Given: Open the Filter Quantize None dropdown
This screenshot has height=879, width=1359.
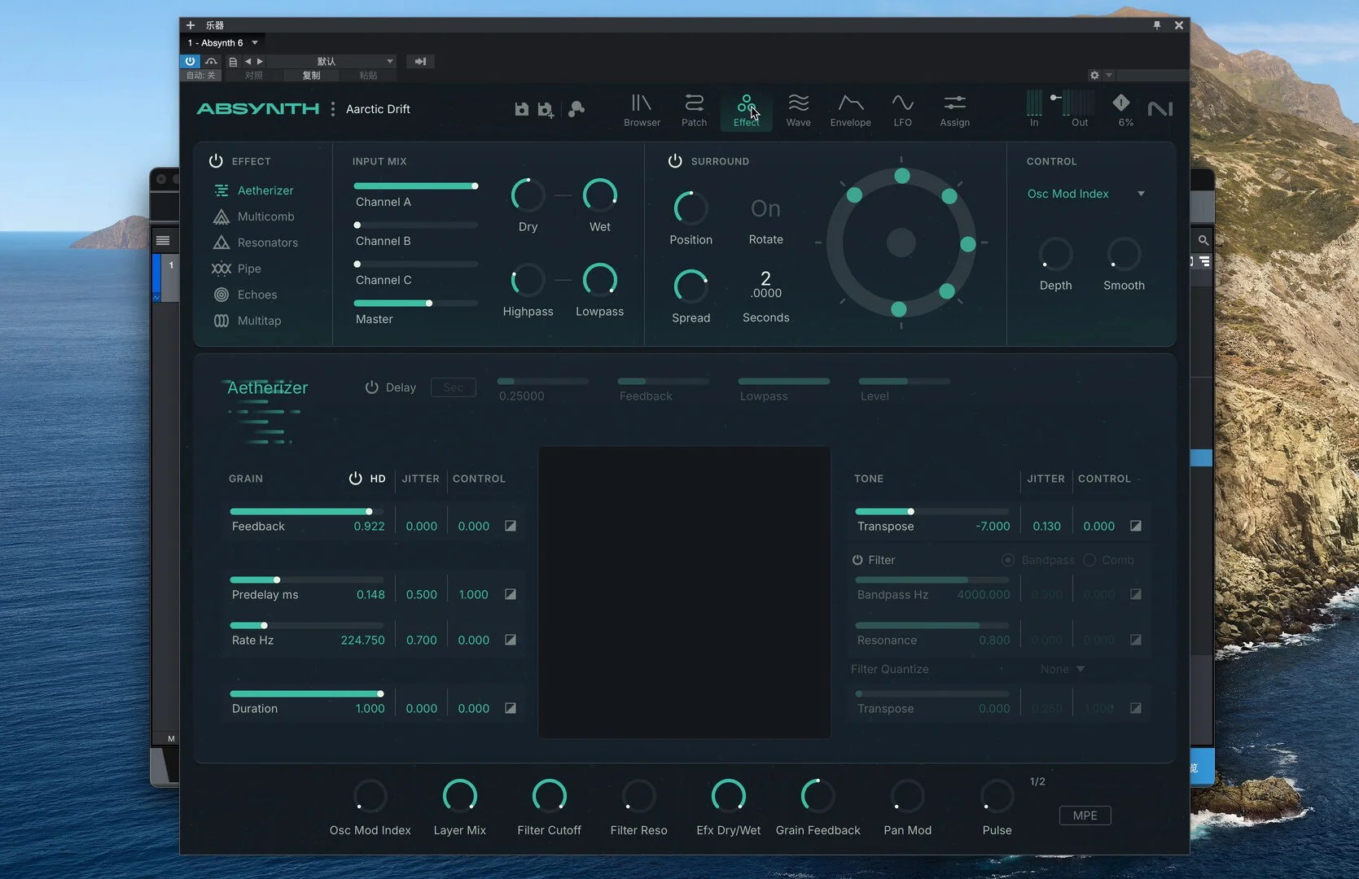Looking at the screenshot, I should 1063,669.
